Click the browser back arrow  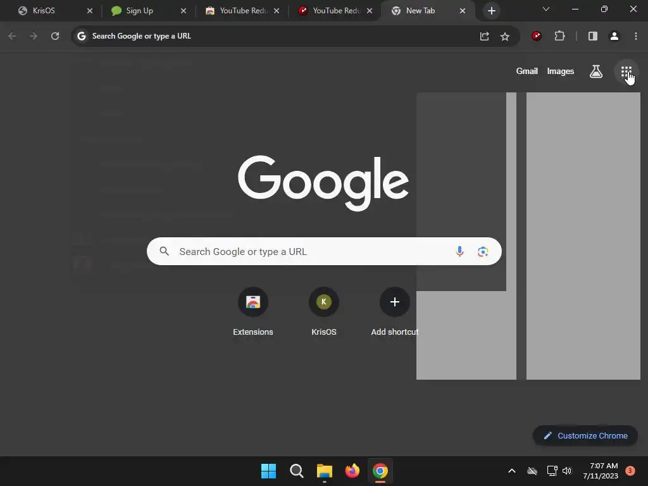pyautogui.click(x=12, y=36)
